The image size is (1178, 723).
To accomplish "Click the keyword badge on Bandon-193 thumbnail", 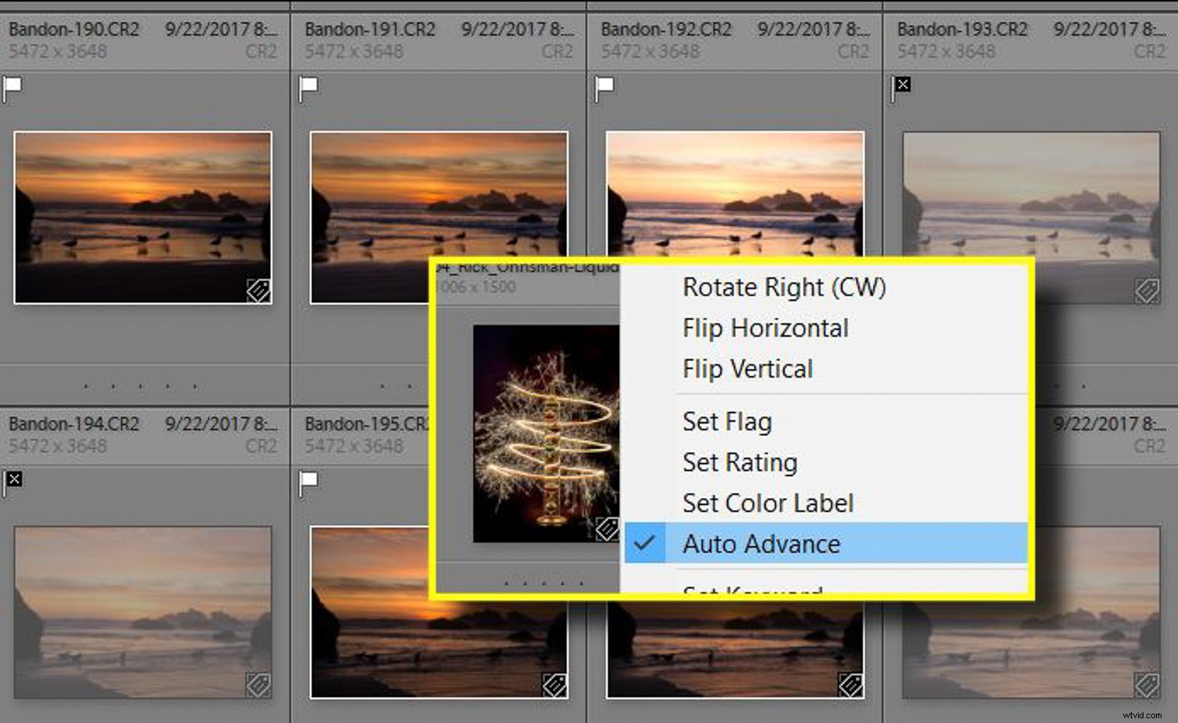I will click(x=1146, y=290).
